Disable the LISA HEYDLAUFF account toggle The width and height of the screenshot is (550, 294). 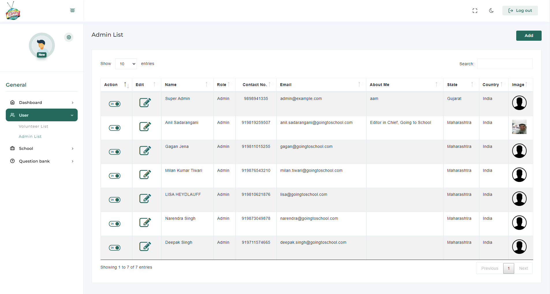click(115, 200)
